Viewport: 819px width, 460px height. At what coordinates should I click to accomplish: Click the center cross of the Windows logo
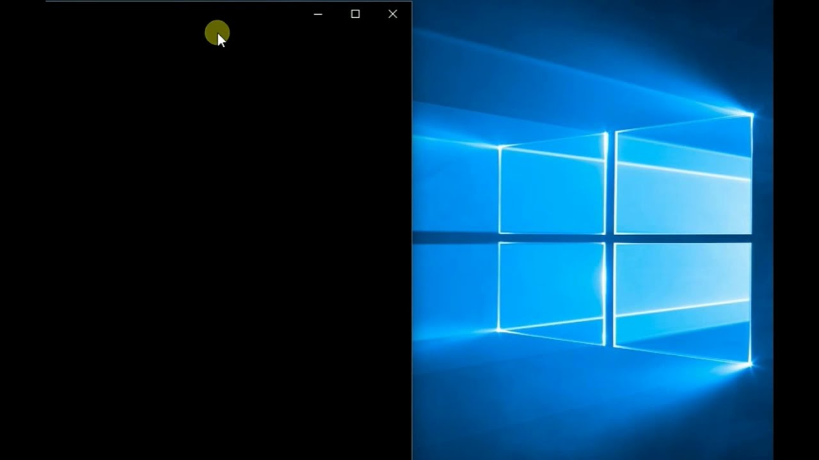[609, 238]
